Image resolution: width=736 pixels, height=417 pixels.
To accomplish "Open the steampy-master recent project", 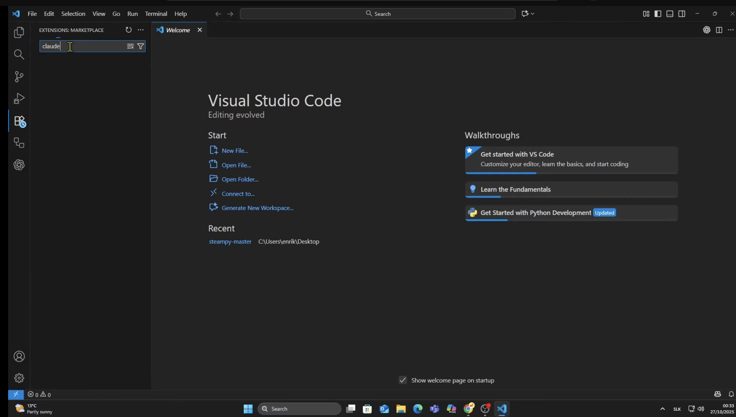I will pos(230,242).
